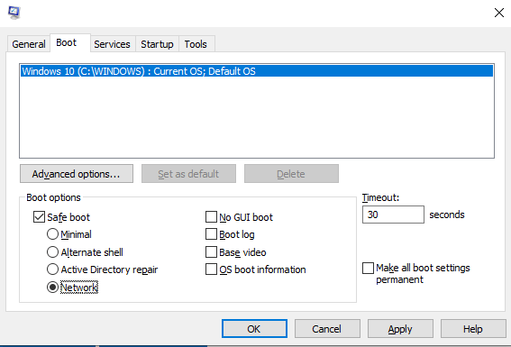Open Advanced options dialog
The height and width of the screenshot is (347, 511).
click(x=77, y=174)
